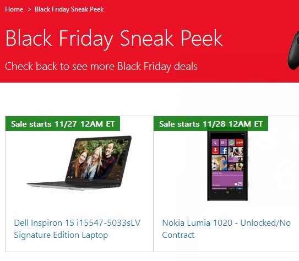Click the purple calendar tile showing 25
This screenshot has height=261, width=299.
227,179
